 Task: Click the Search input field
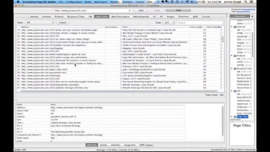pos(200,22)
